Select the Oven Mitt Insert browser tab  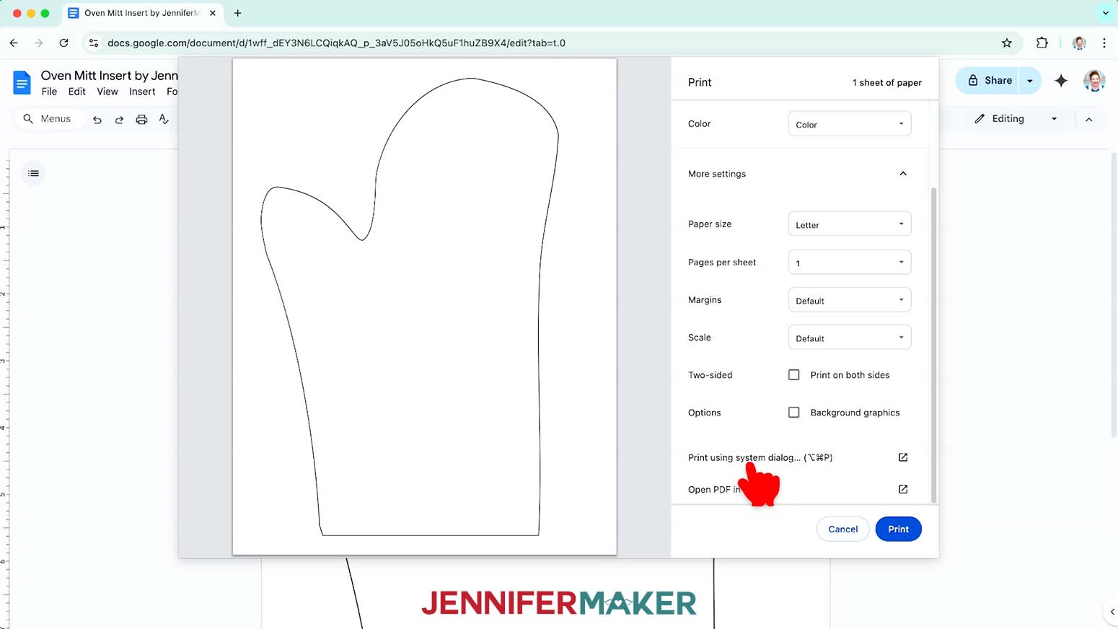point(142,13)
